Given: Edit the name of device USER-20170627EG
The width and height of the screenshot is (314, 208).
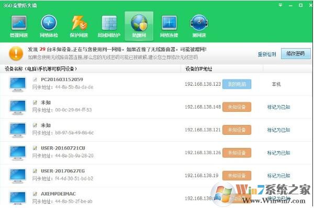Looking at the screenshot, I should tap(35, 171).
